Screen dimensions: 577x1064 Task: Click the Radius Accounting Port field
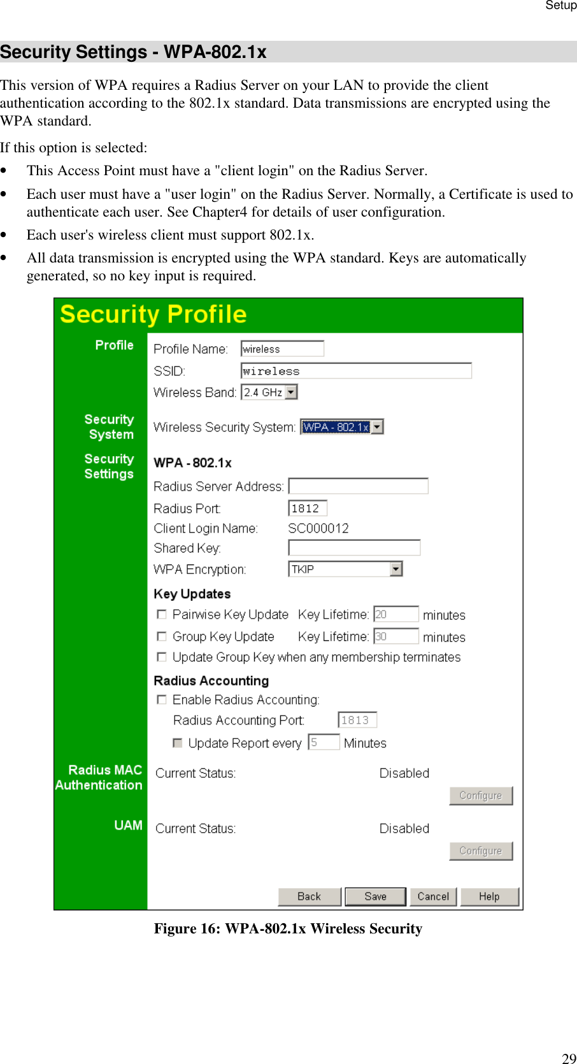pyautogui.click(x=357, y=719)
